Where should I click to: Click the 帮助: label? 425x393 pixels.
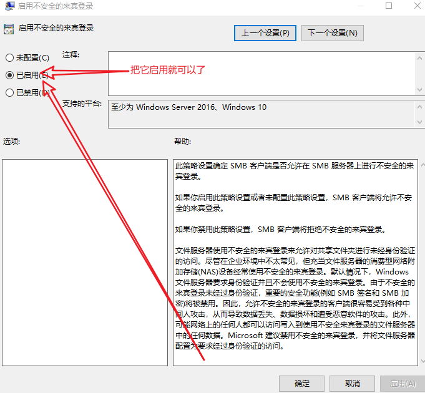coord(182,142)
